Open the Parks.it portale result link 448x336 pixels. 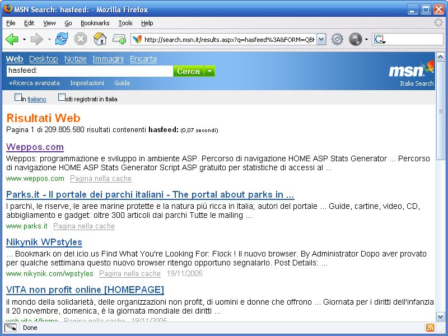150,194
